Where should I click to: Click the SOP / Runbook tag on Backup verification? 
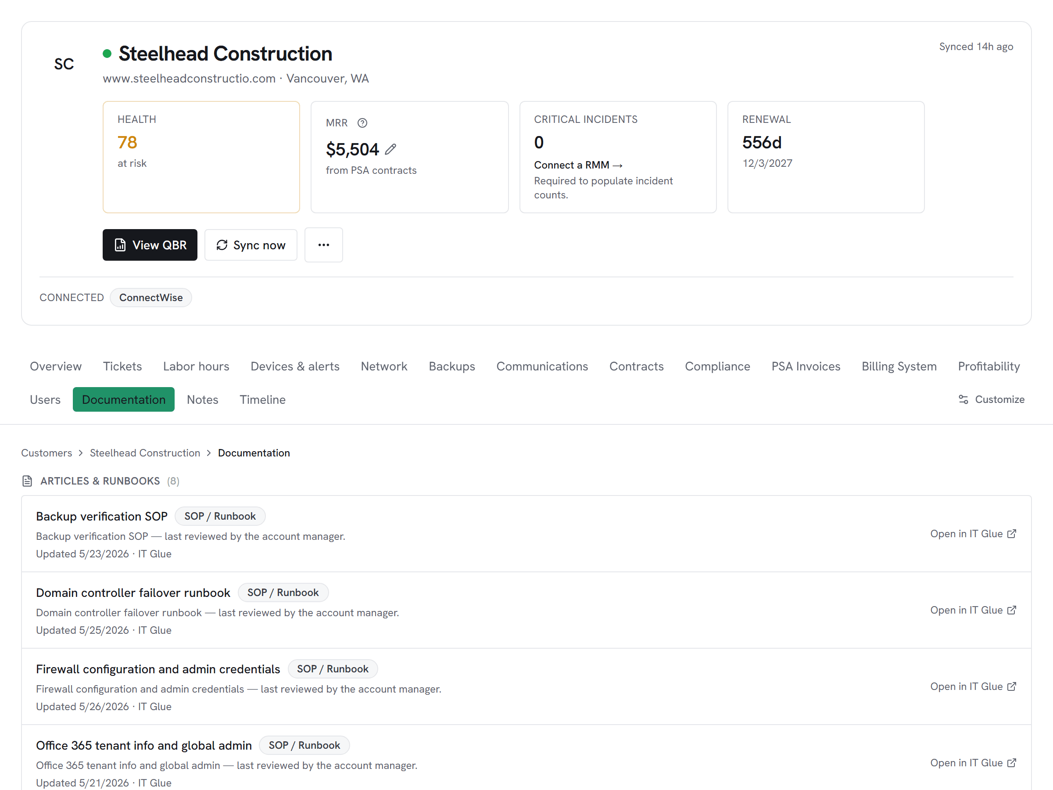point(220,516)
